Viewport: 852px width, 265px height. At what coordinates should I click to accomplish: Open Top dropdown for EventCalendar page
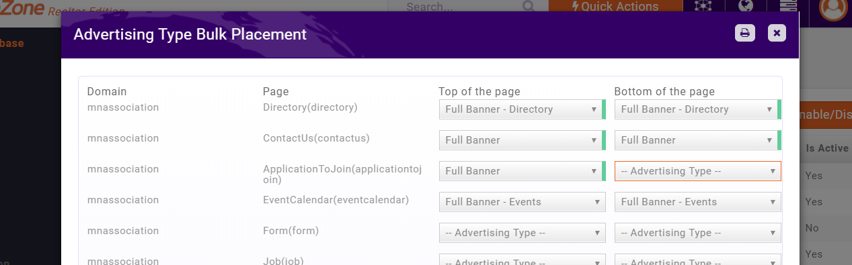click(522, 202)
